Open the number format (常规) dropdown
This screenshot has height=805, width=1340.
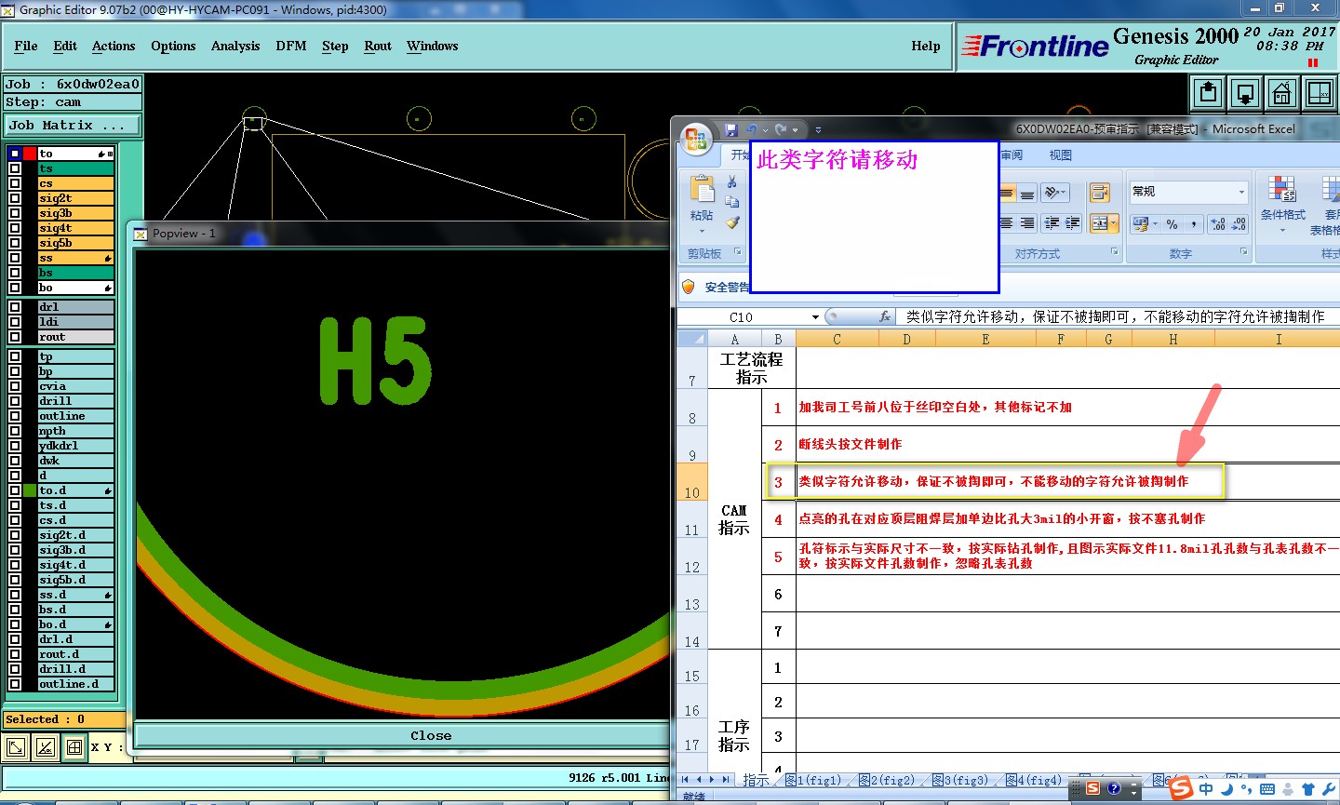(x=1240, y=192)
